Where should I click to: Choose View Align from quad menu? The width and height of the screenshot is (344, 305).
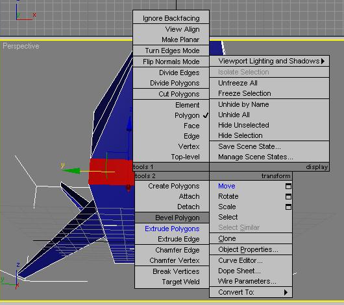pos(171,29)
